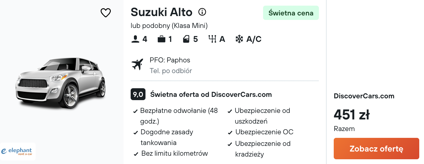Click the silver car thumbnail image
424x164 pixels.
coord(60,83)
